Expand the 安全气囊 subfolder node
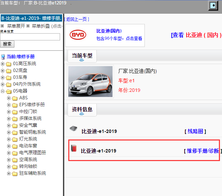 pyautogui.click(x=9, y=125)
